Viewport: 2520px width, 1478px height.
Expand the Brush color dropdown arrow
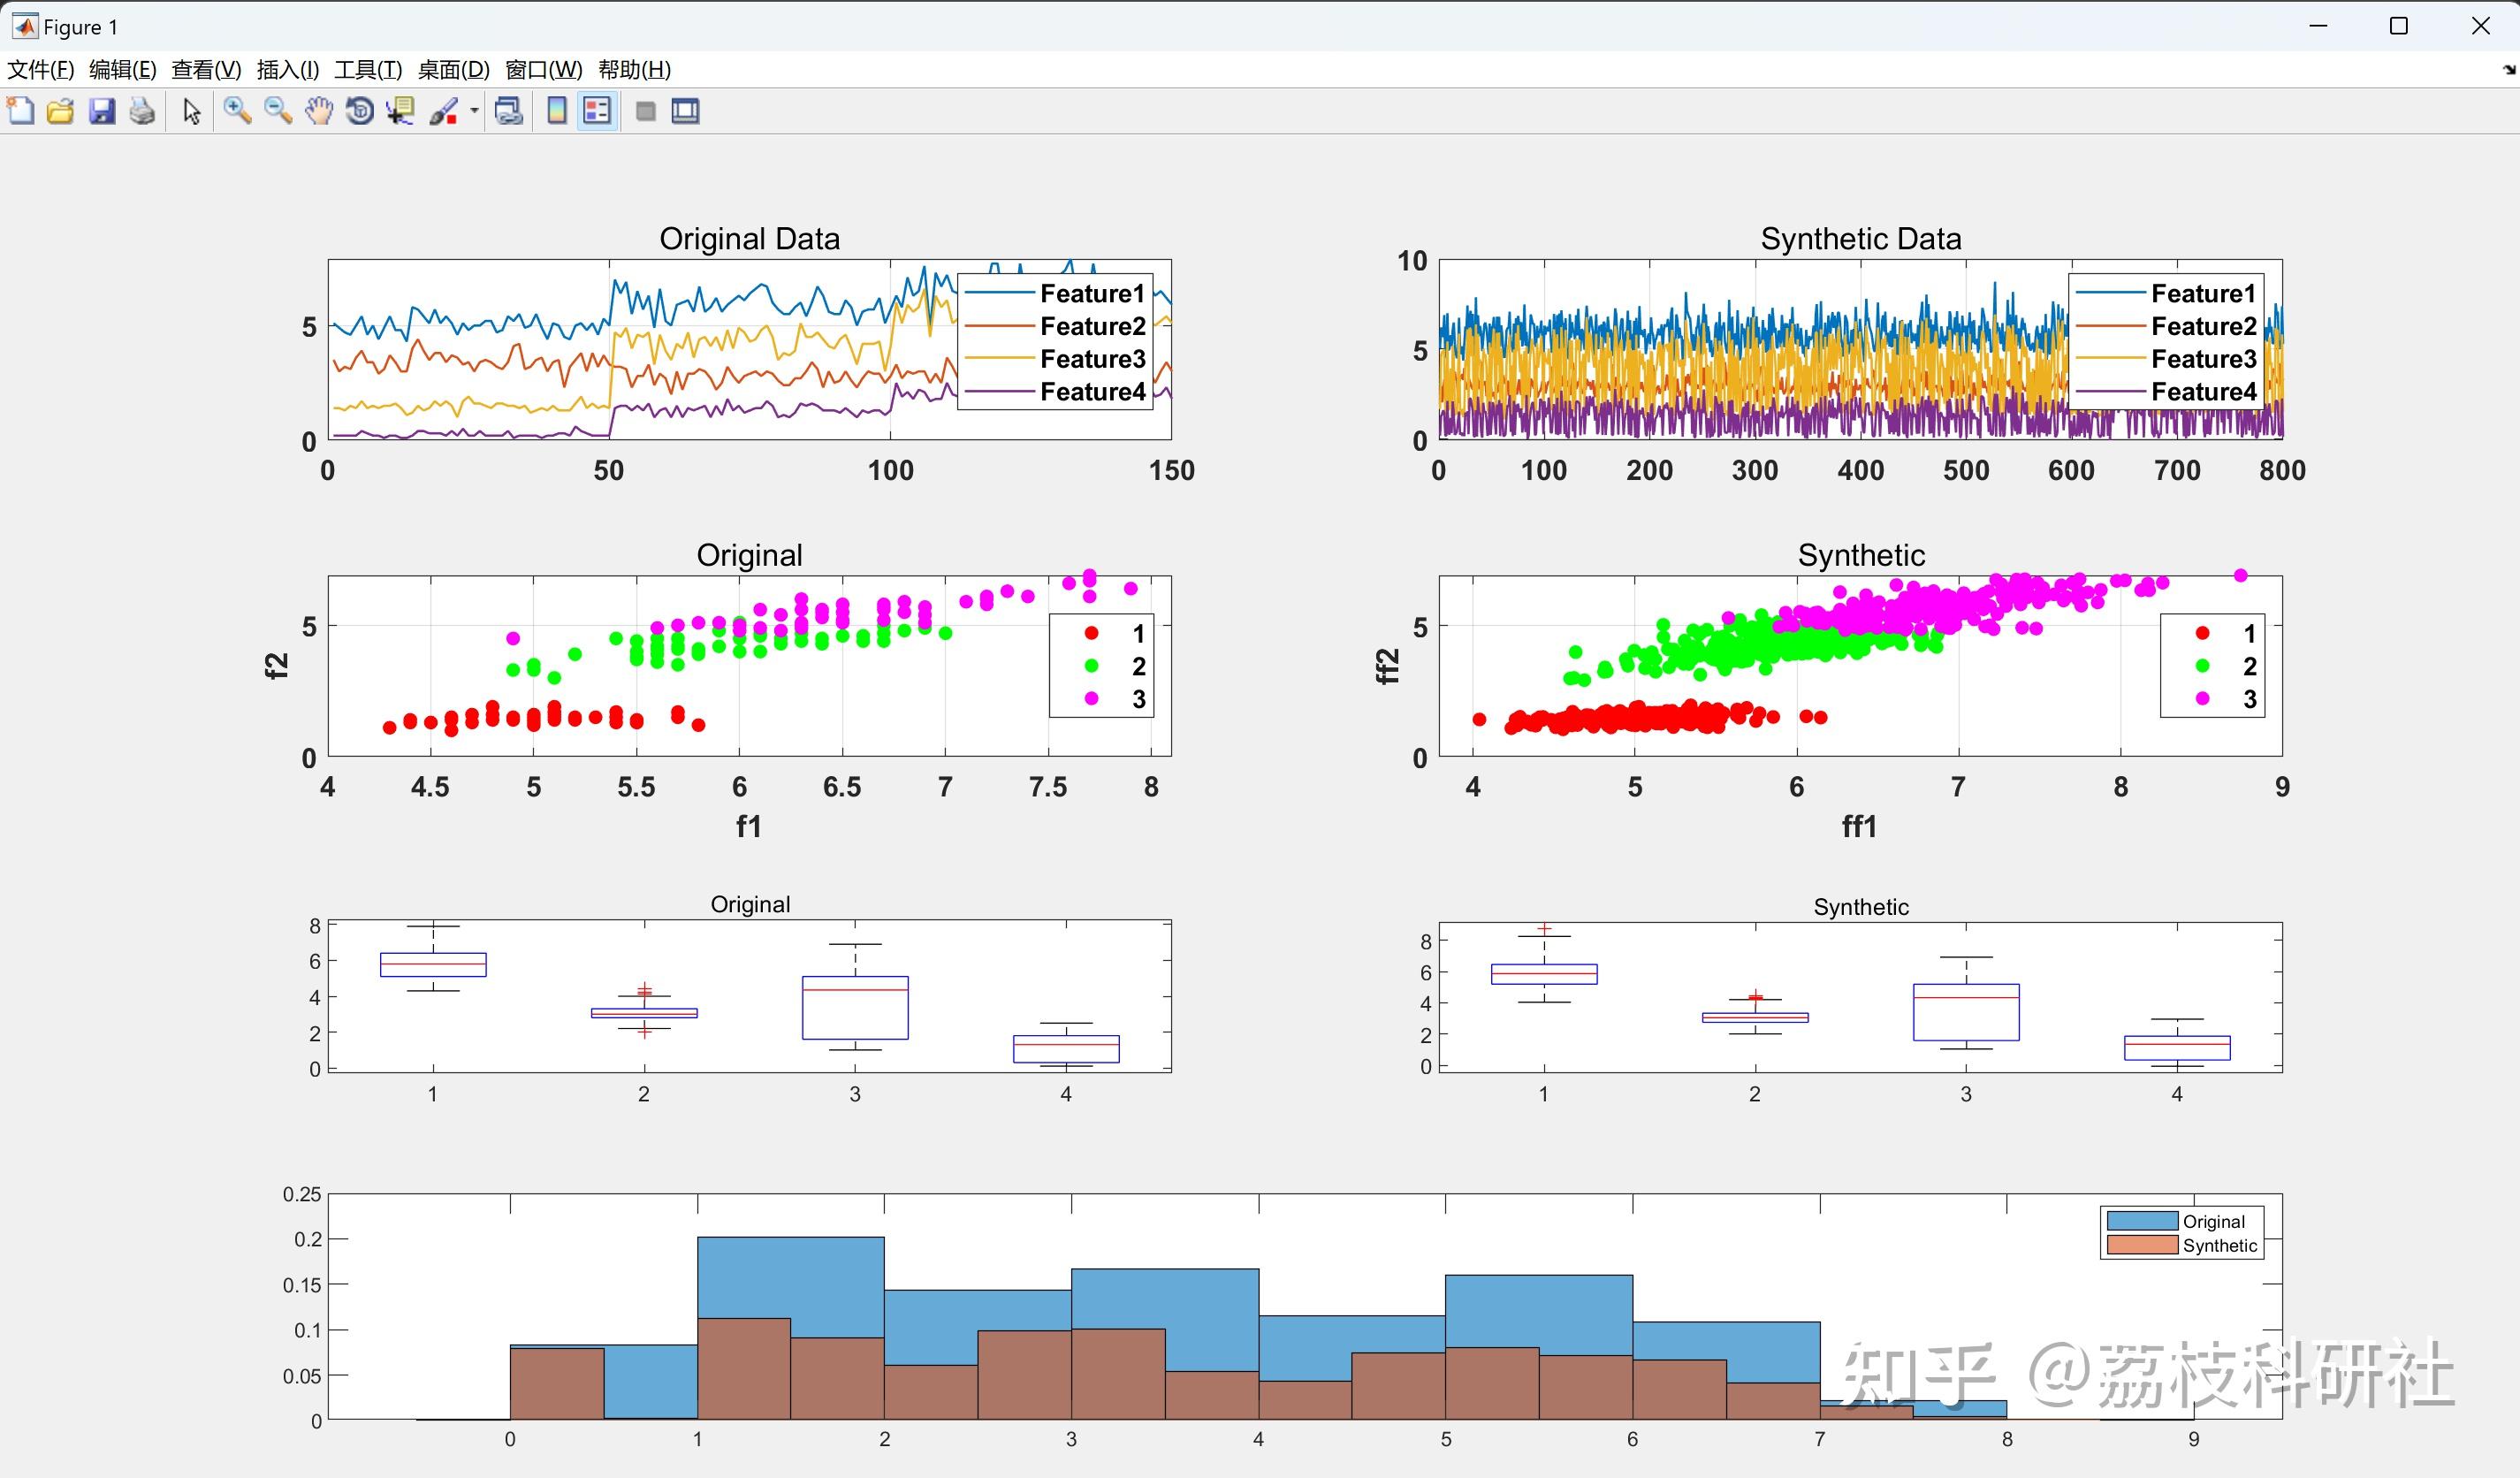pyautogui.click(x=474, y=111)
